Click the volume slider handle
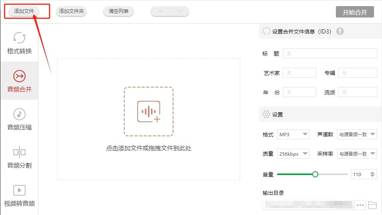 [315, 174]
